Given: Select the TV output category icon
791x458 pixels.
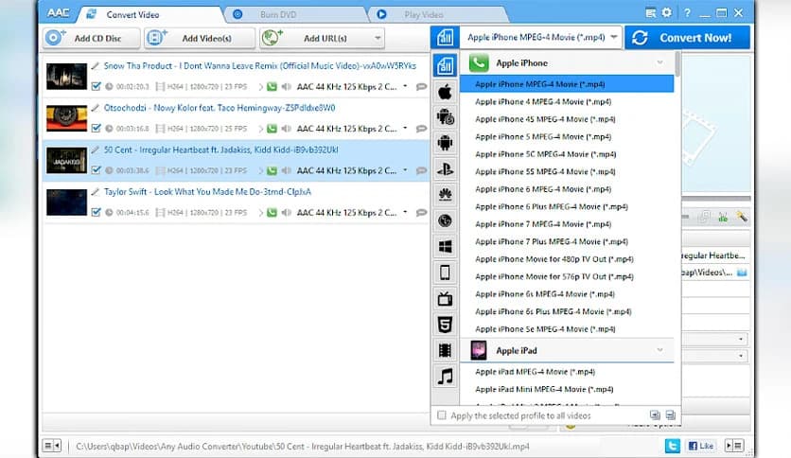Looking at the screenshot, I should (445, 299).
